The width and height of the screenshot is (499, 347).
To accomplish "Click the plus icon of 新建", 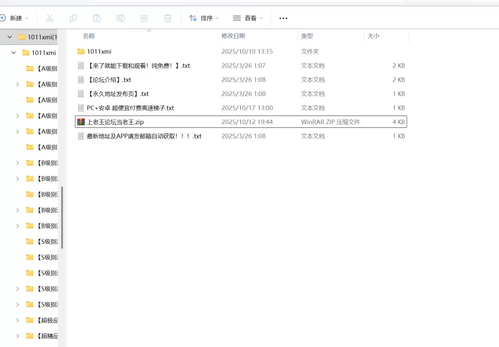I will coord(2,18).
